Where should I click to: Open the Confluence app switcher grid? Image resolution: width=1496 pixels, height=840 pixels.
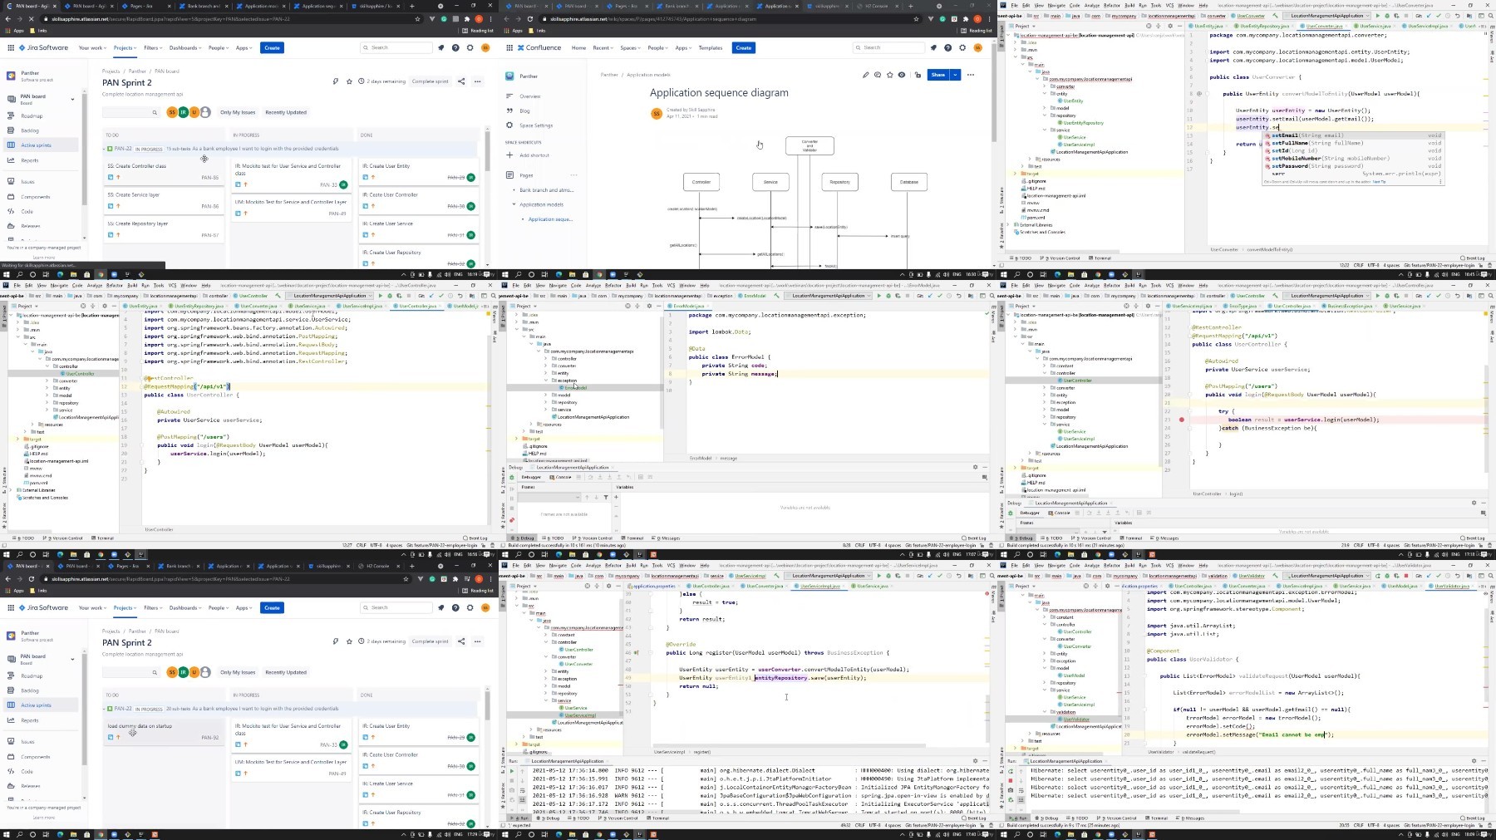tap(509, 47)
